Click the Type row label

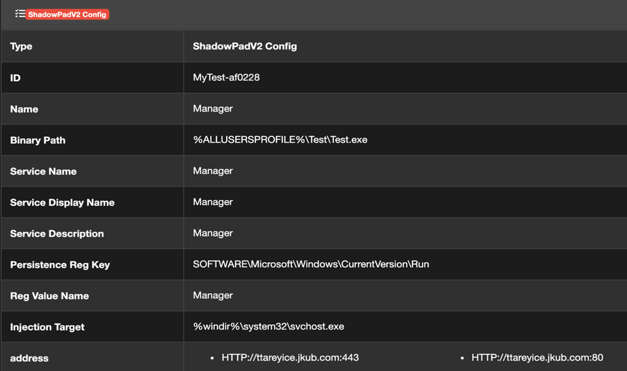click(21, 46)
